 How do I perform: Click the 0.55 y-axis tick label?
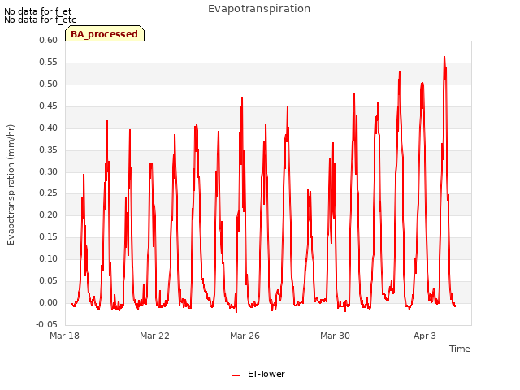tap(49, 63)
